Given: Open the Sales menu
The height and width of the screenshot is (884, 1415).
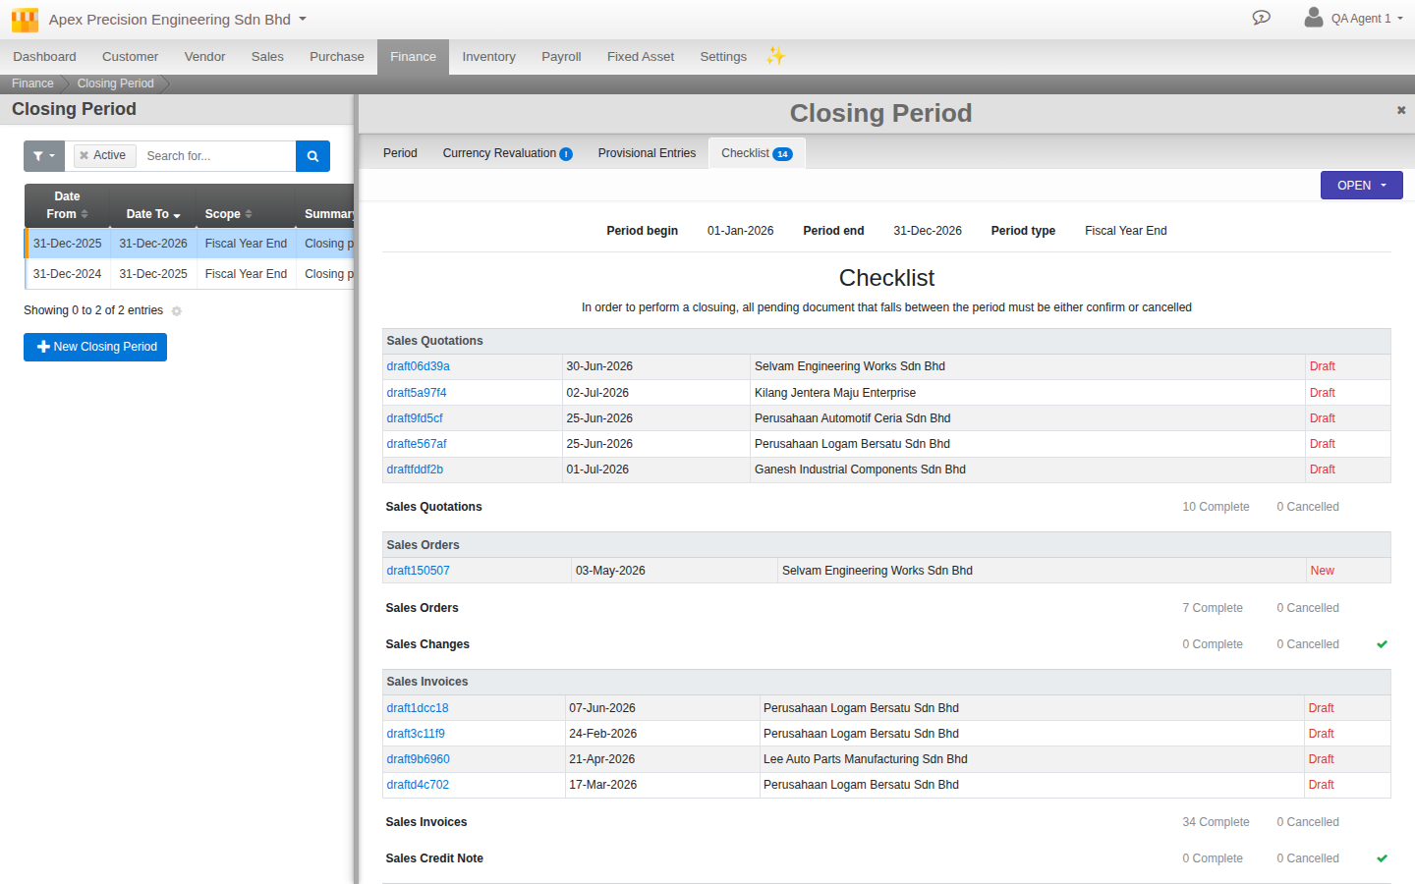Looking at the screenshot, I should click(x=267, y=57).
